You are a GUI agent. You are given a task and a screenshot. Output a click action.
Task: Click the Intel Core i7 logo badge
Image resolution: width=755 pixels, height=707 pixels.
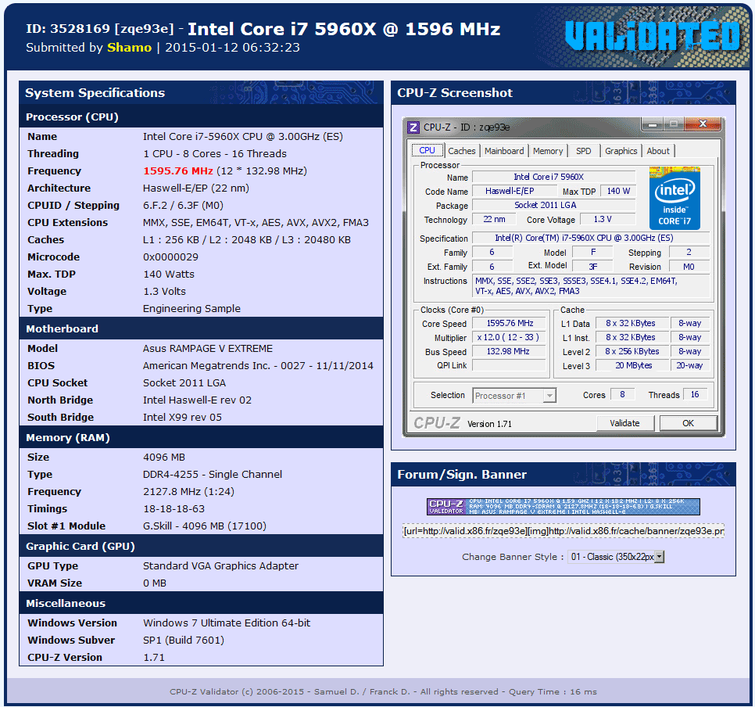(674, 196)
